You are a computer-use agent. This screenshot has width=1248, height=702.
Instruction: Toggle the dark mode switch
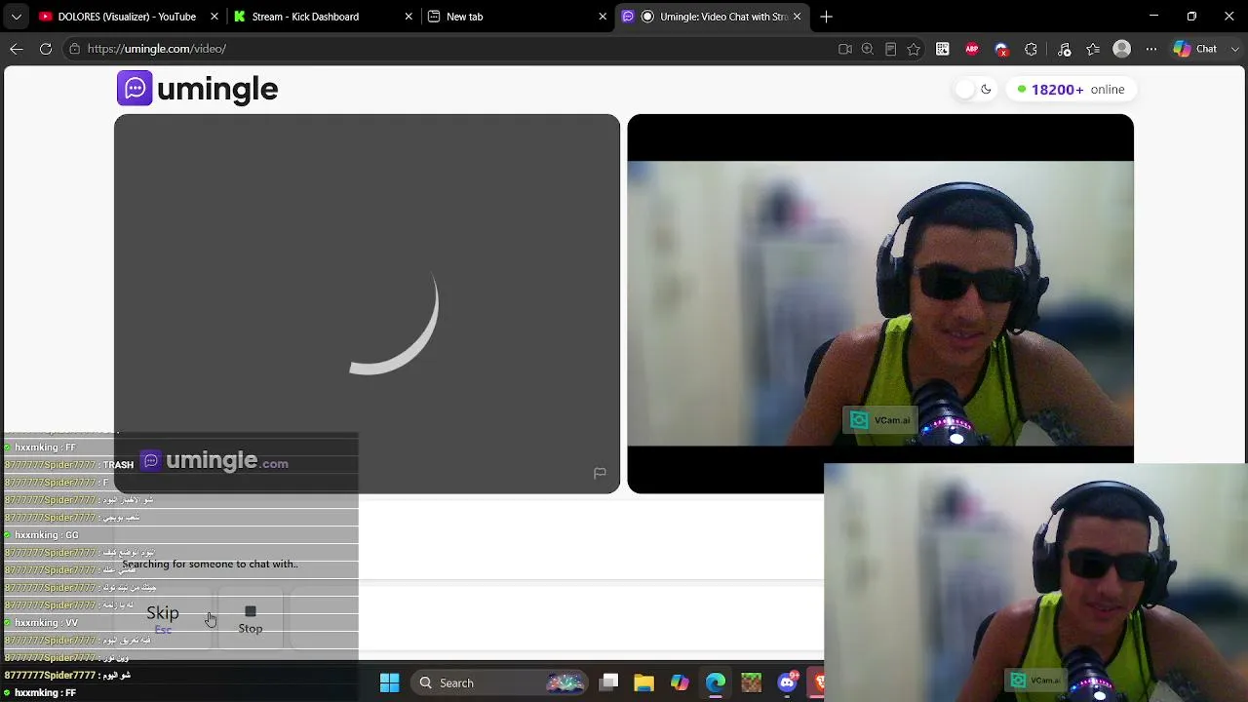974,90
